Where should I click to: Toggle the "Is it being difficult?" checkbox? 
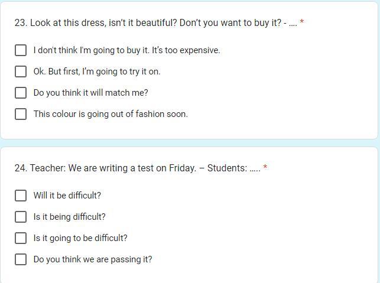tap(21, 217)
